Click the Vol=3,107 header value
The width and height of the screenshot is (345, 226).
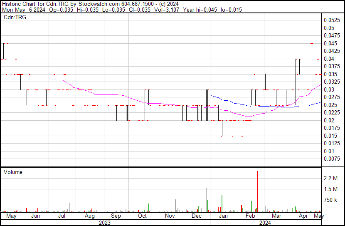(x=167, y=10)
